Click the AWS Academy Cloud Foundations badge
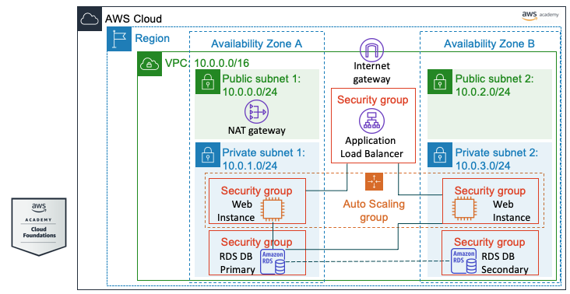This screenshot has height=294, width=570. [39, 227]
